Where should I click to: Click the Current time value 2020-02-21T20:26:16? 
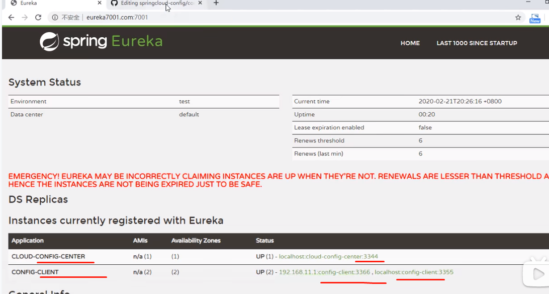[x=460, y=102]
